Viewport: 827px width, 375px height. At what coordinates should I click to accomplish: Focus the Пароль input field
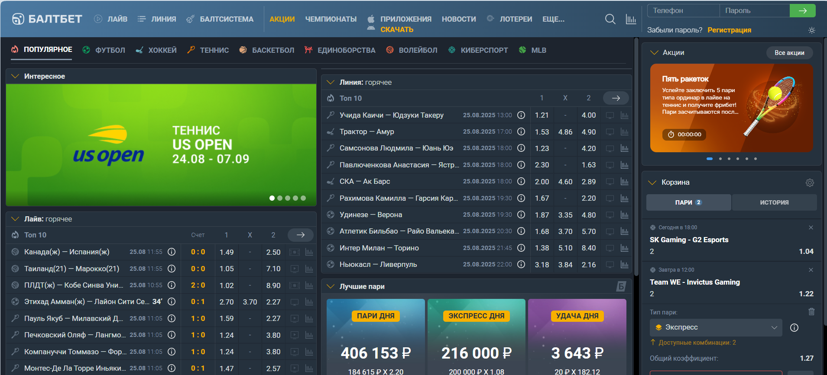[755, 11]
